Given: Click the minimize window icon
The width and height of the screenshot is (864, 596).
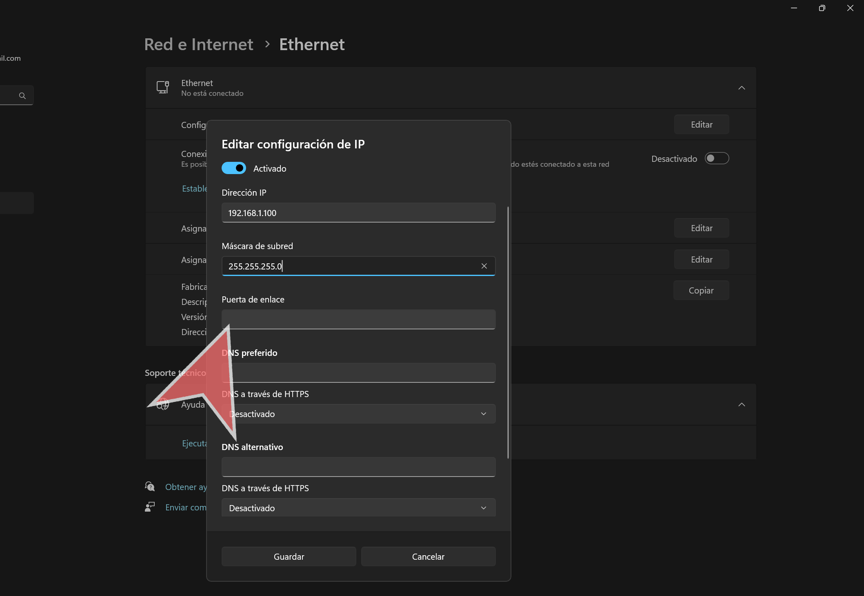Looking at the screenshot, I should coord(794,8).
